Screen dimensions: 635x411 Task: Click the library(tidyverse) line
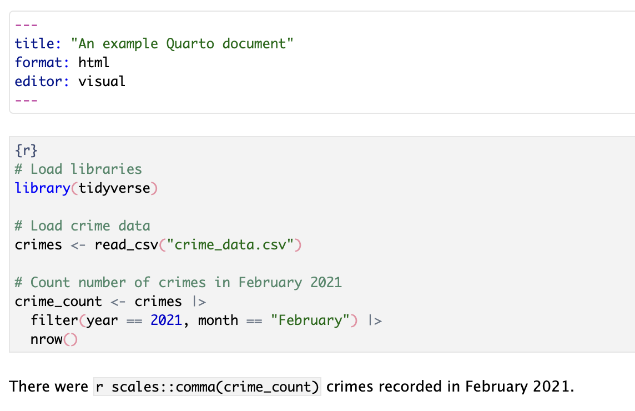(86, 188)
